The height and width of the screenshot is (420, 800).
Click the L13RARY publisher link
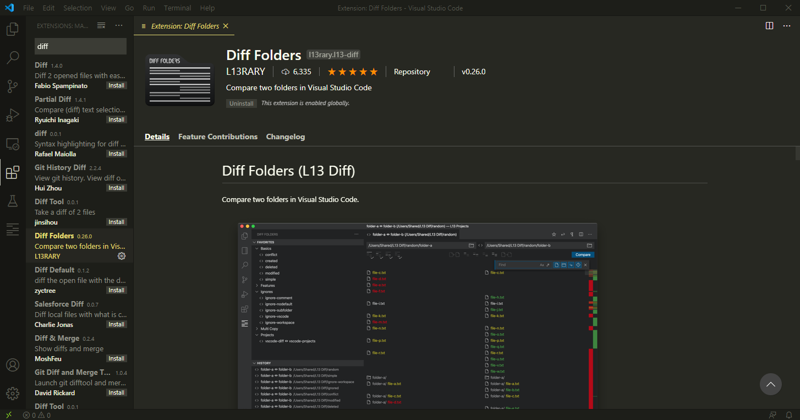tap(246, 72)
